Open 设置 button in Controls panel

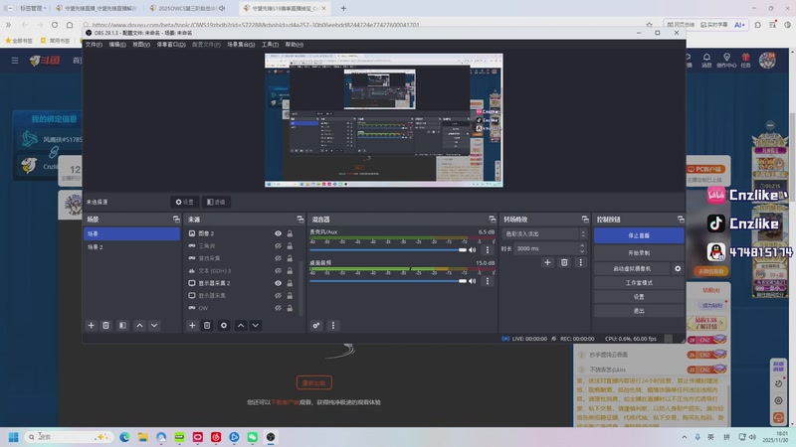point(639,297)
